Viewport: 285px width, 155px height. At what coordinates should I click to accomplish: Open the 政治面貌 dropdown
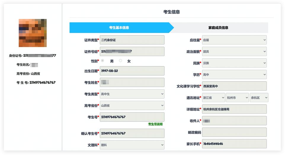tap(234, 51)
